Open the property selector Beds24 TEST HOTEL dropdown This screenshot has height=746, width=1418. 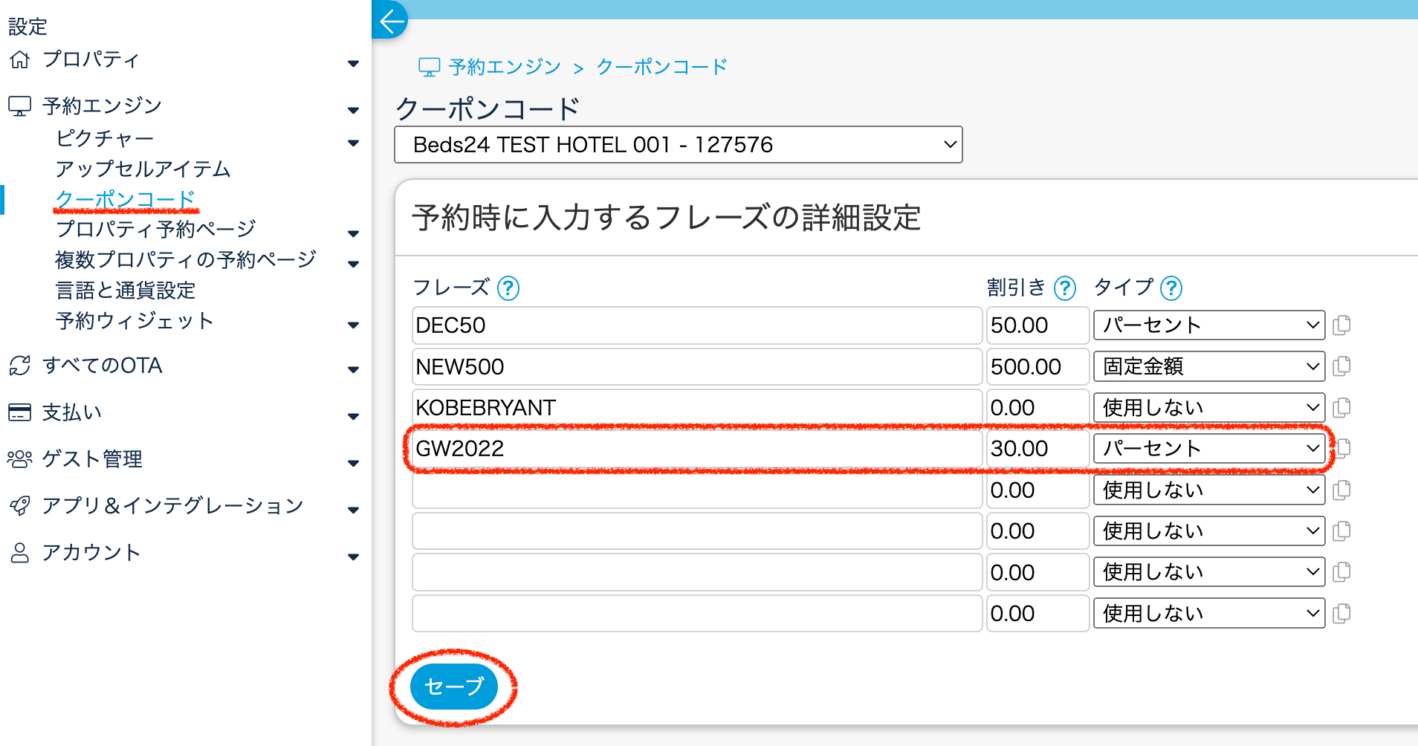coord(678,145)
